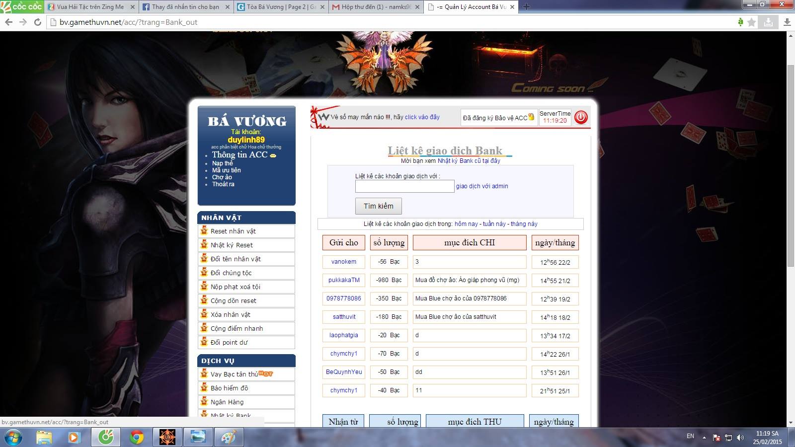Click recipient pukkakaTM in the table

point(344,280)
